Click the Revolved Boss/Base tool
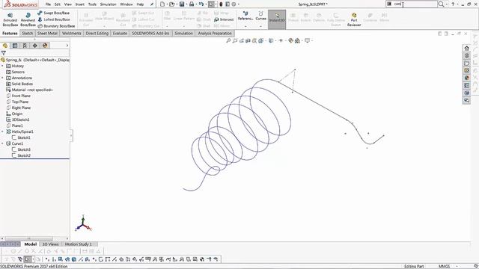This screenshot has width=479, height=269. tap(28, 19)
